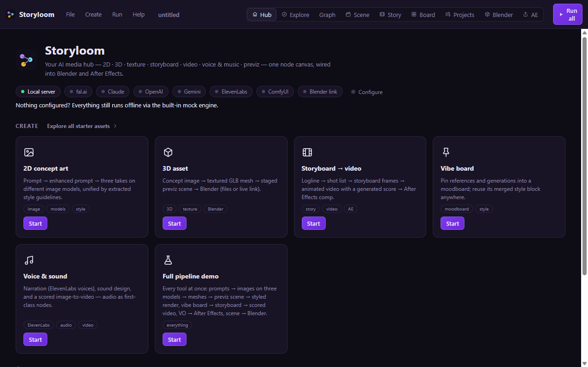Click the '3D' tag on 3D asset card

coord(170,209)
